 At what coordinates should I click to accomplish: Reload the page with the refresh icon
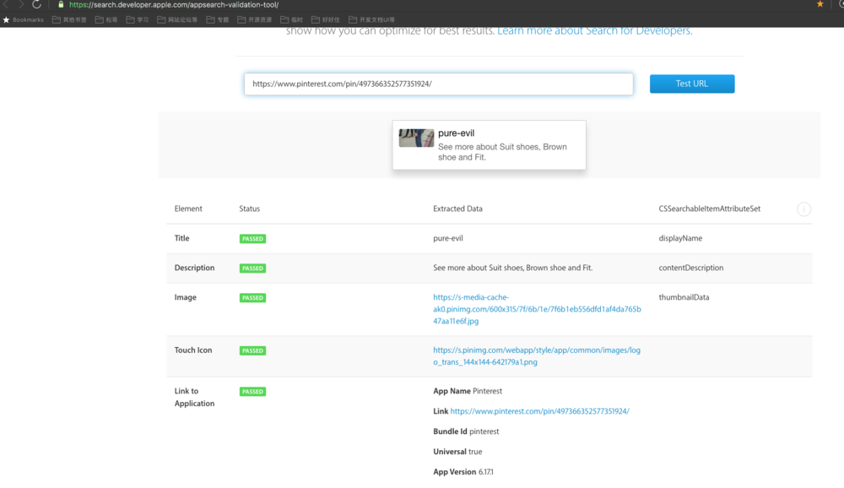click(x=36, y=4)
